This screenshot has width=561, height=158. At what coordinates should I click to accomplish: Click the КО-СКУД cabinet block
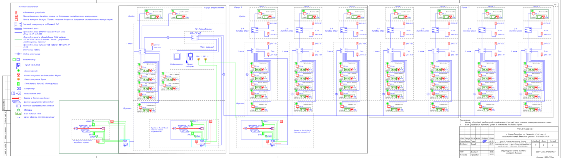click(x=195, y=34)
